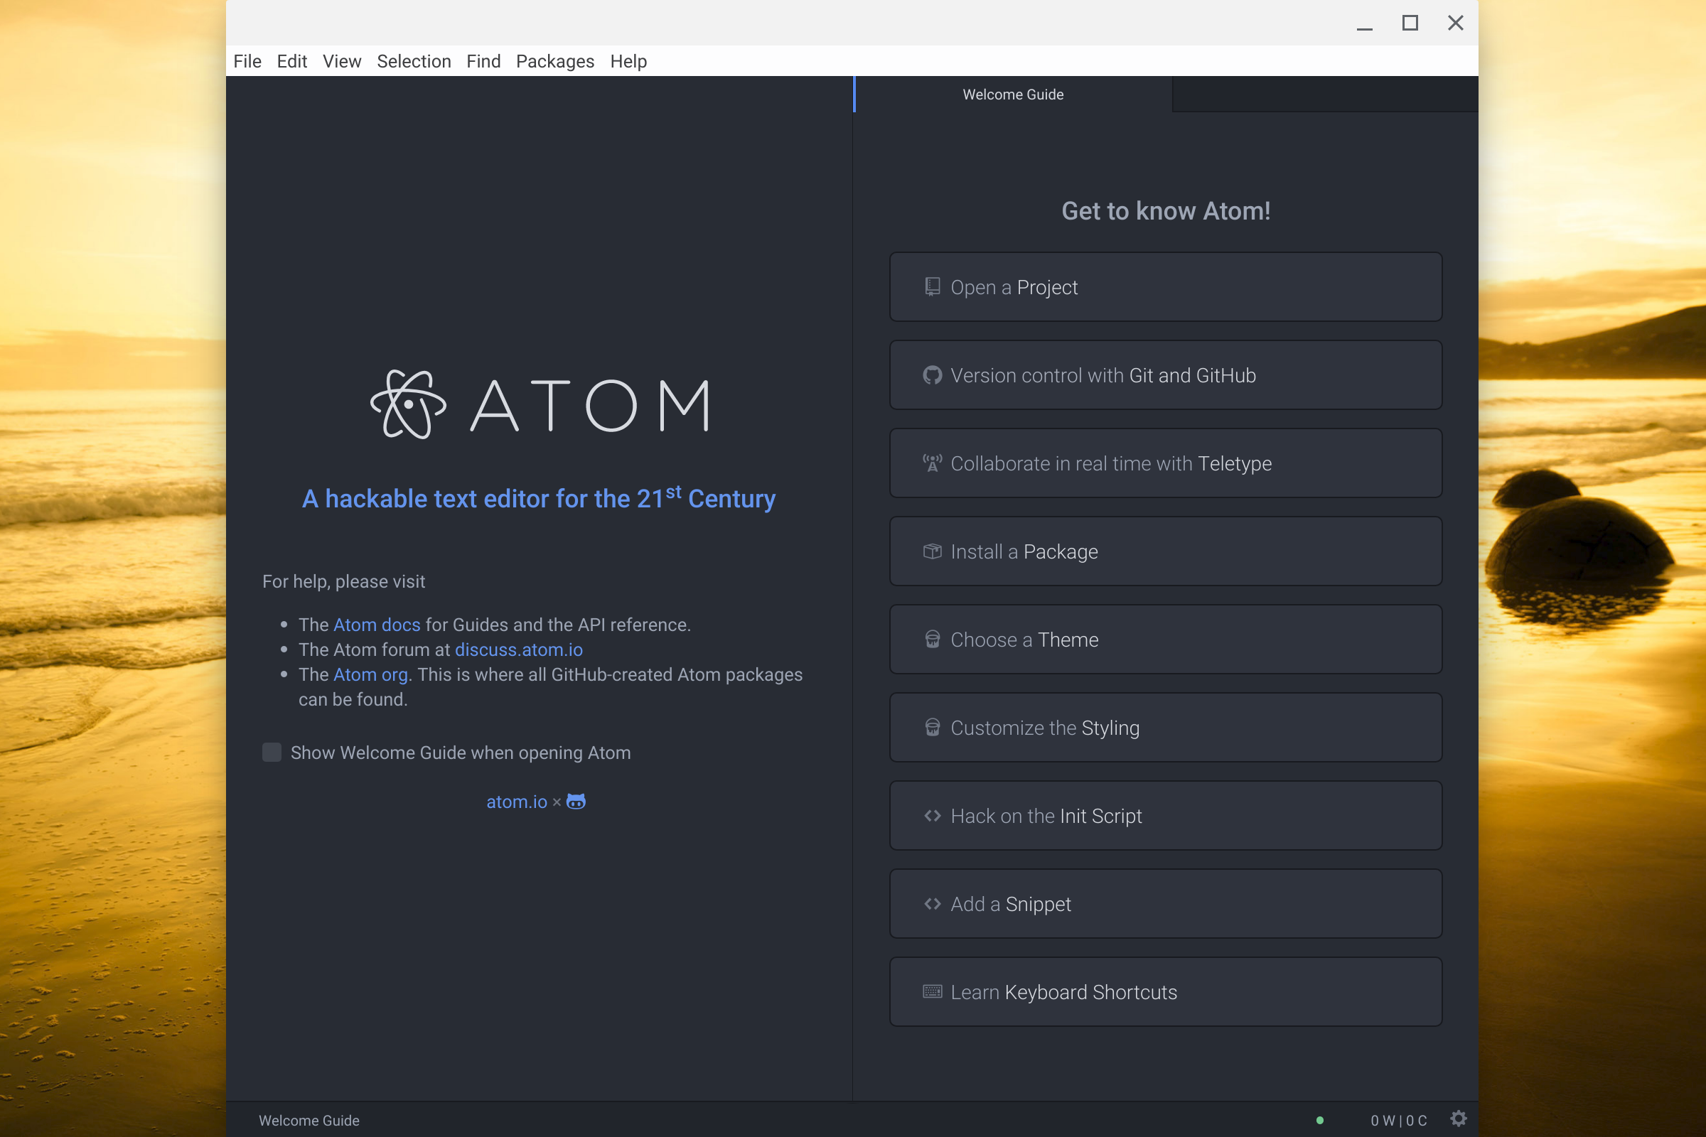Open the Edit menu
The image size is (1706, 1137).
tap(291, 61)
